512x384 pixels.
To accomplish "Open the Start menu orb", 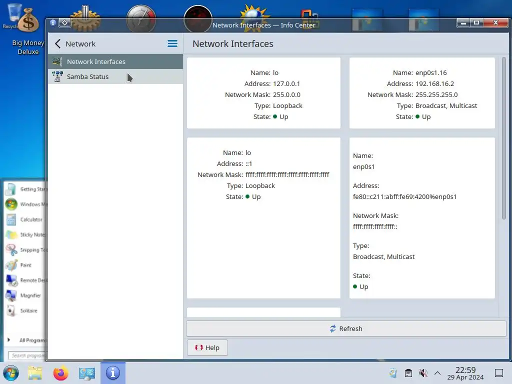I will coord(11,373).
